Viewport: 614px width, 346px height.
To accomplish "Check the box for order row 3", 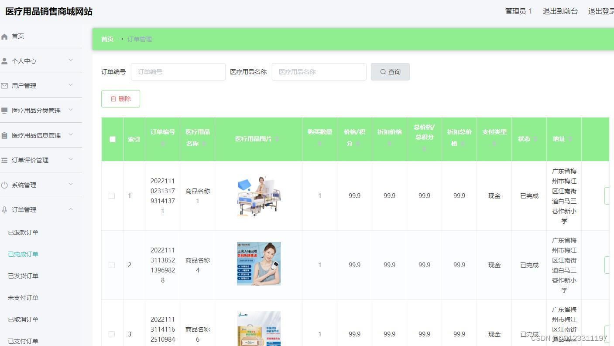I will 112,334.
